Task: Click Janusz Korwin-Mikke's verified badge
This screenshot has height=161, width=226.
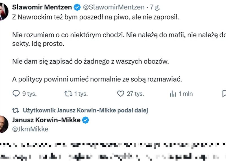Action: coord(86,120)
